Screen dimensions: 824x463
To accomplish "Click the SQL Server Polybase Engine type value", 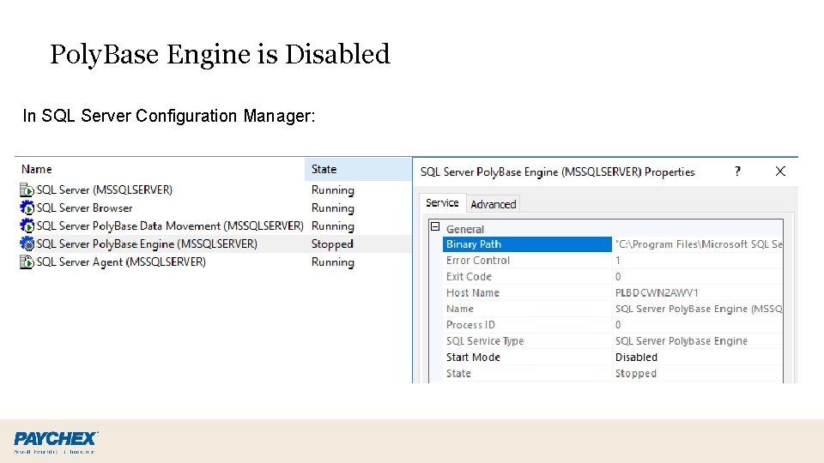I will point(681,341).
